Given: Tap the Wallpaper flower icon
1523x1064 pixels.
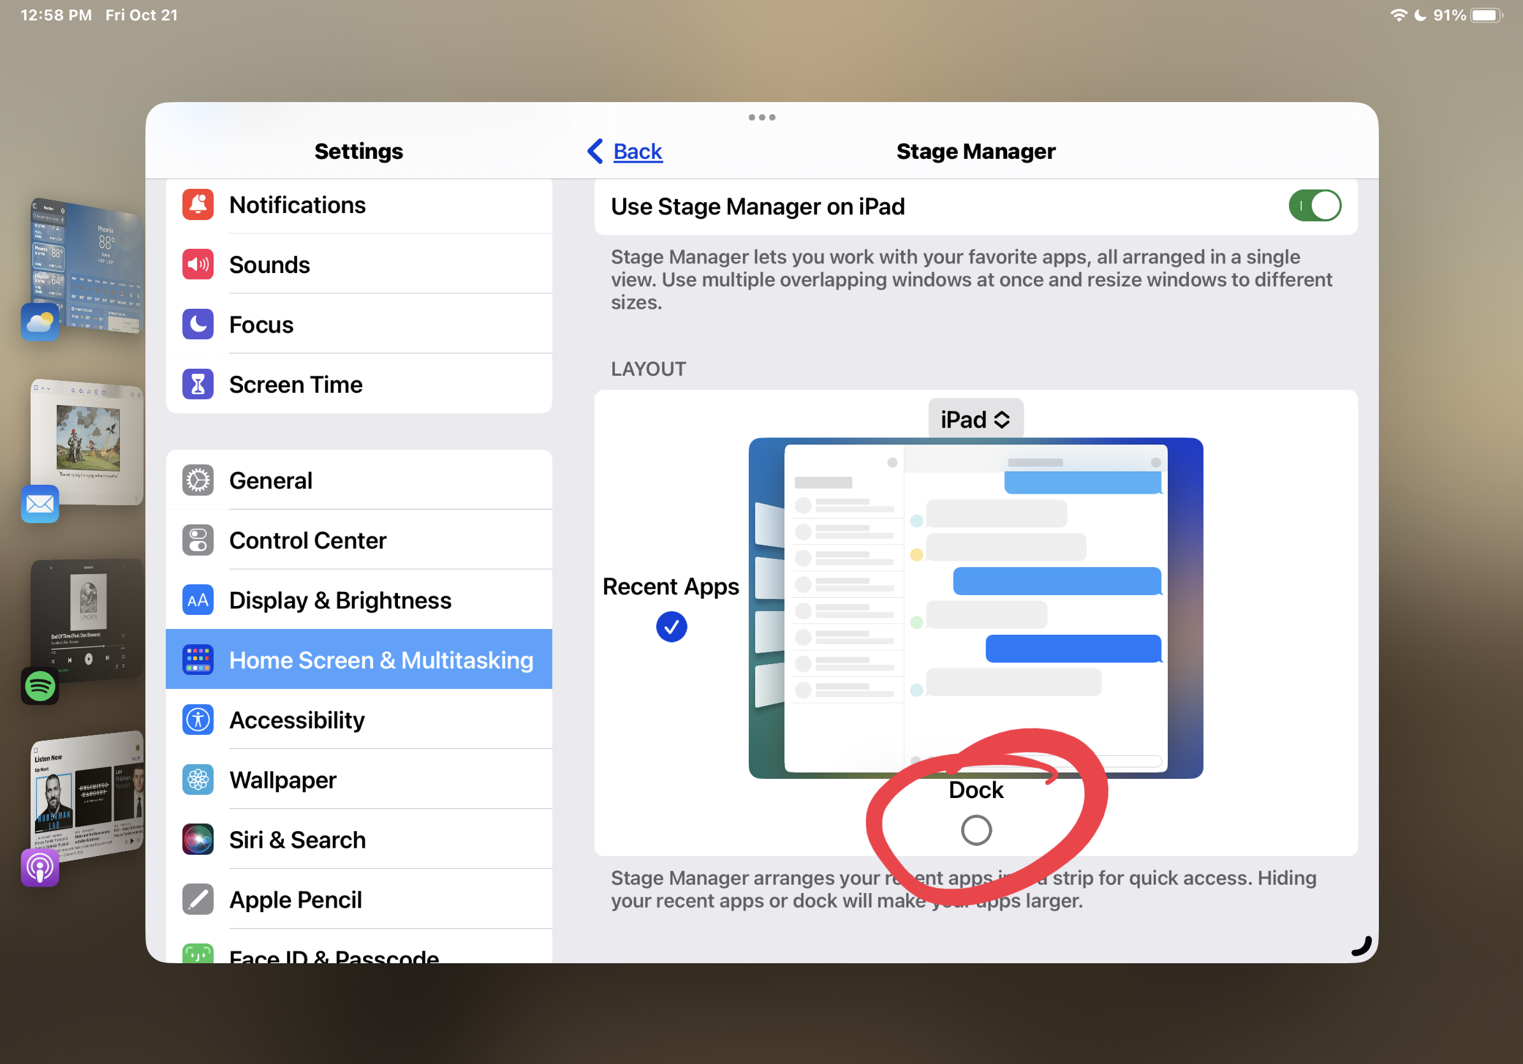Looking at the screenshot, I should point(198,779).
